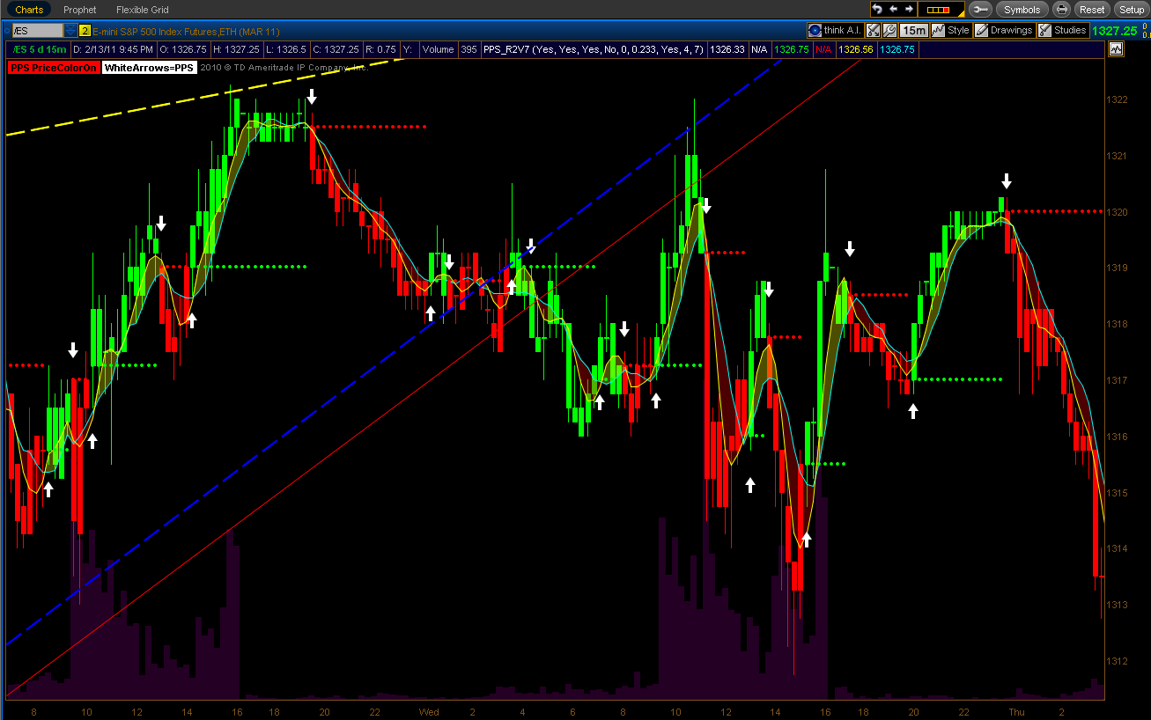Click the pan/crosshair tool icon
Screen dimensions: 1151x720
coord(873,30)
